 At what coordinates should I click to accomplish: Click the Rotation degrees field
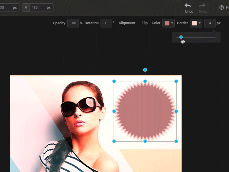(106, 23)
